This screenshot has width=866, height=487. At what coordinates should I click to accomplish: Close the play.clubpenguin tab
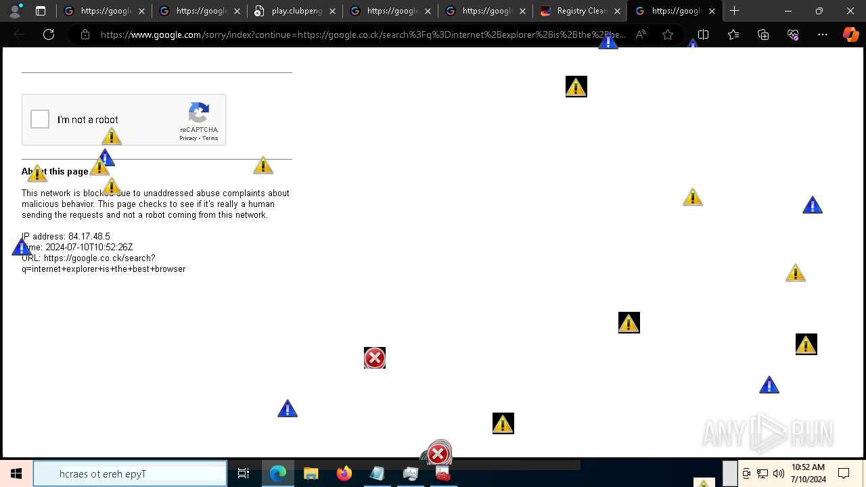click(x=332, y=11)
